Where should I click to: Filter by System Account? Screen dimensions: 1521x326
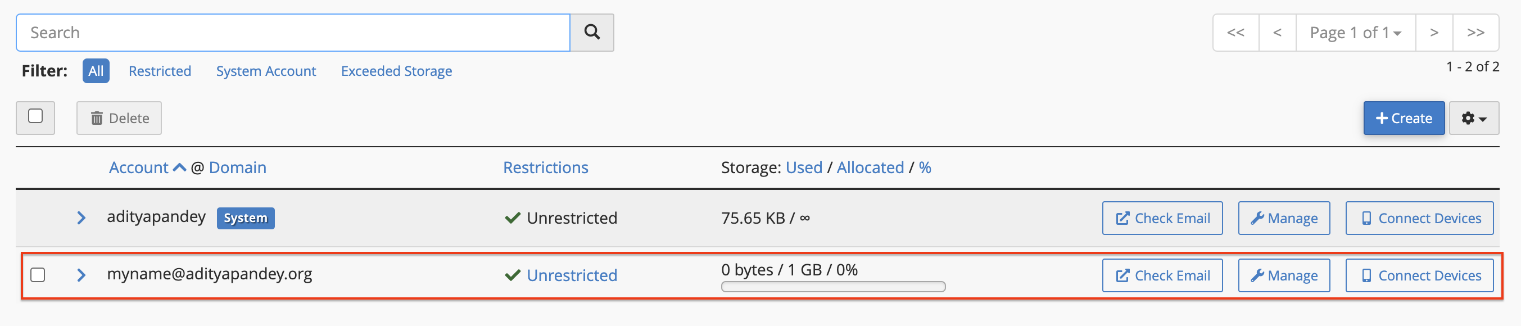[266, 71]
